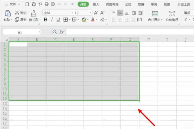Open the 审阅 tab
Viewport: 194px width, 129px height.
click(x=154, y=5)
